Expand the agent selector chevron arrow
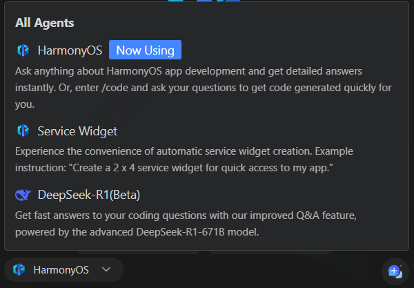414x288 pixels. (x=106, y=270)
